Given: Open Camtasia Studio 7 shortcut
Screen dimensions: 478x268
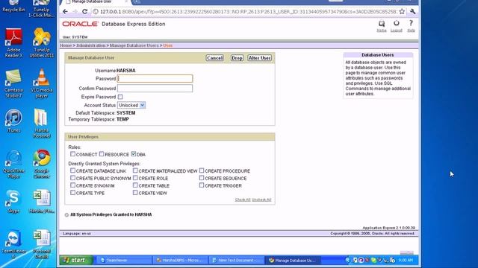Looking at the screenshot, I should (x=13, y=83).
